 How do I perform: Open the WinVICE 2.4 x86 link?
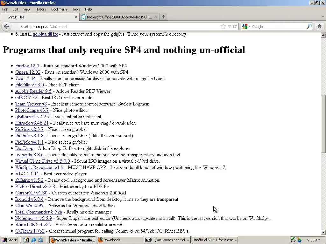coord(33,225)
